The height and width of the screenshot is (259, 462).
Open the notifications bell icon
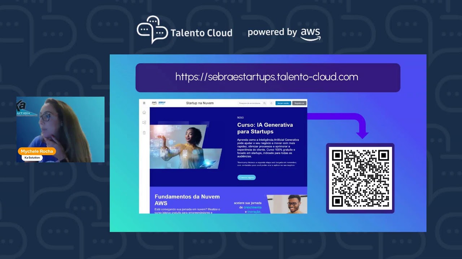tap(271, 103)
